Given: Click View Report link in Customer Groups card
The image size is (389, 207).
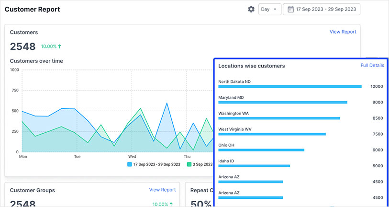Looking at the screenshot, I should 162,190.
